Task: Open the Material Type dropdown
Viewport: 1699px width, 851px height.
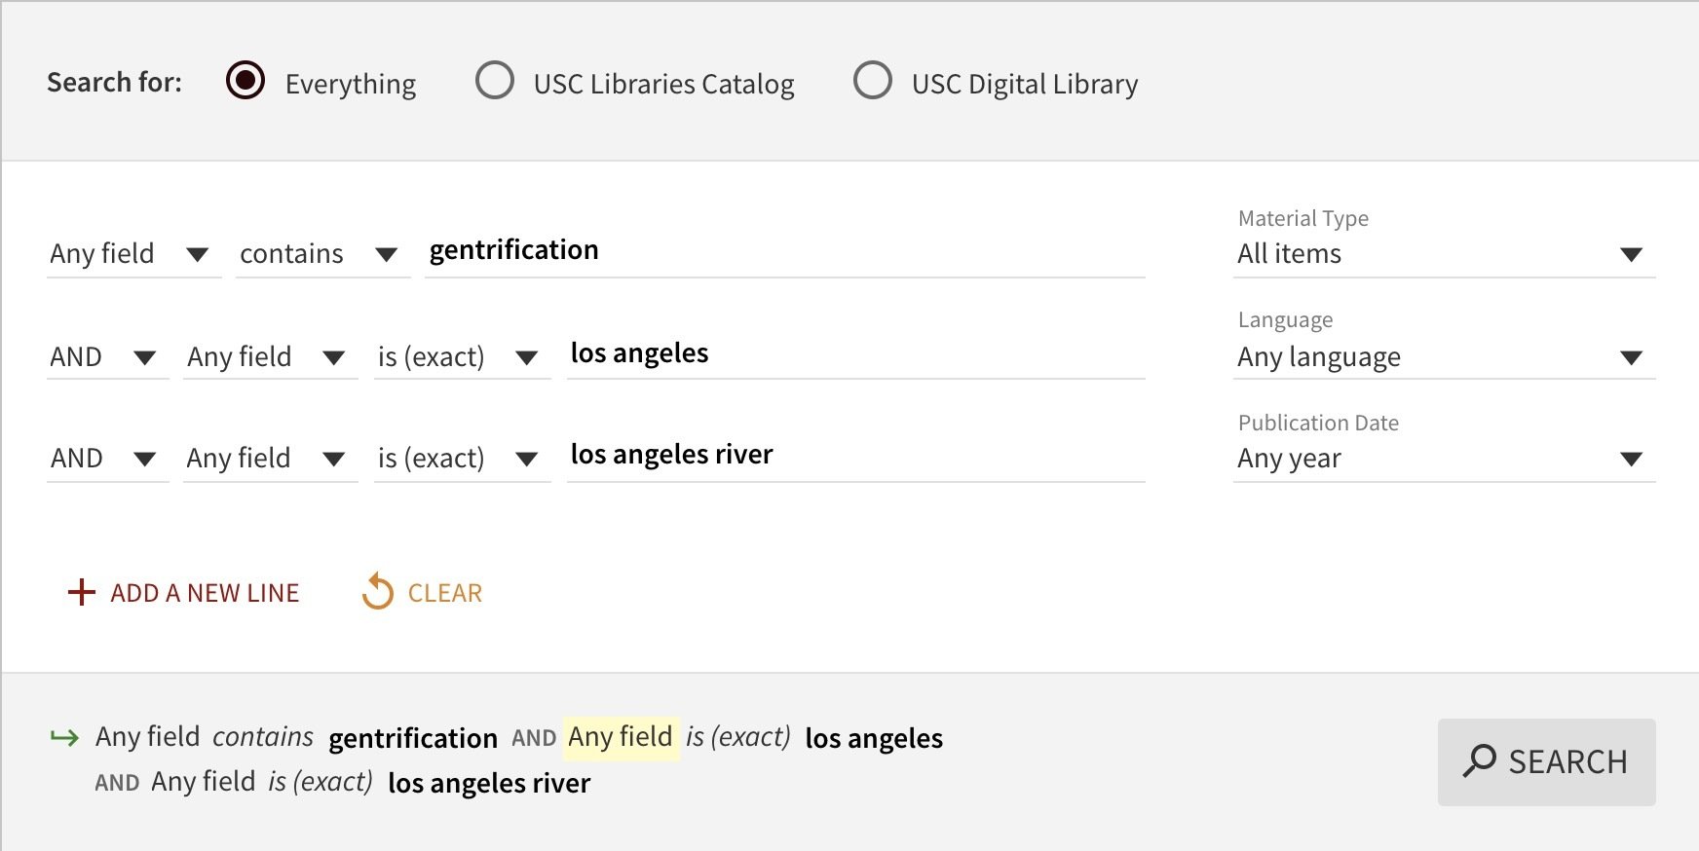Action: pyautogui.click(x=1443, y=254)
